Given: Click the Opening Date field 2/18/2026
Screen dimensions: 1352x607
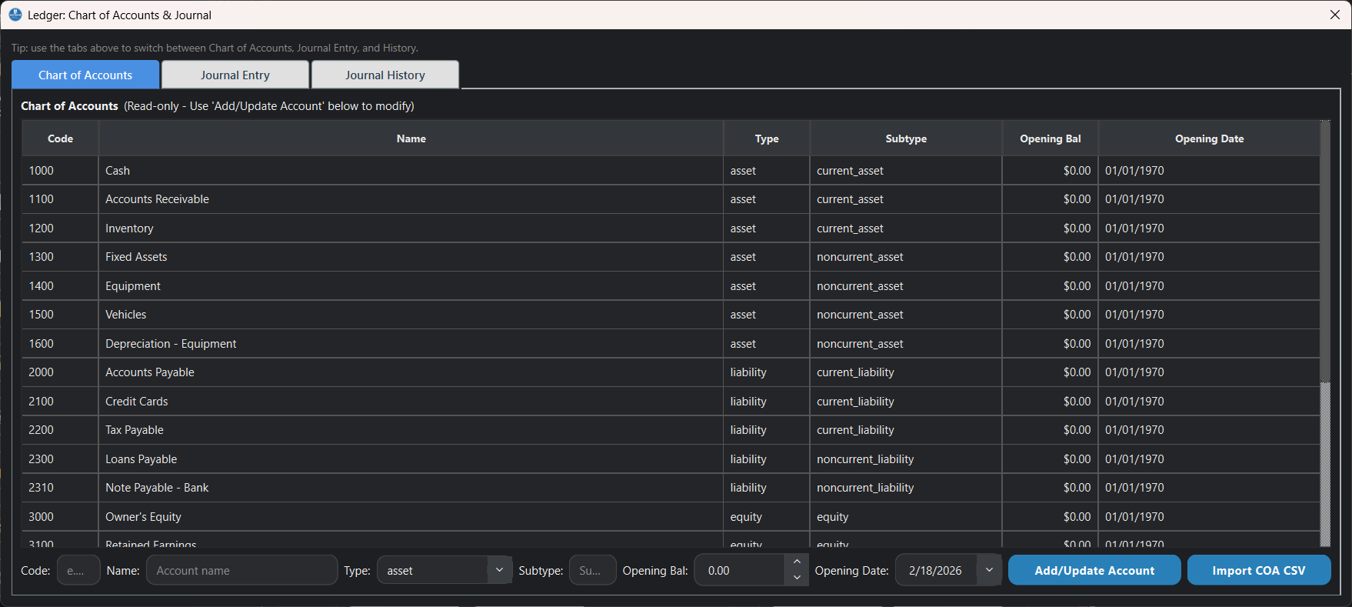Looking at the screenshot, I should click(x=937, y=570).
